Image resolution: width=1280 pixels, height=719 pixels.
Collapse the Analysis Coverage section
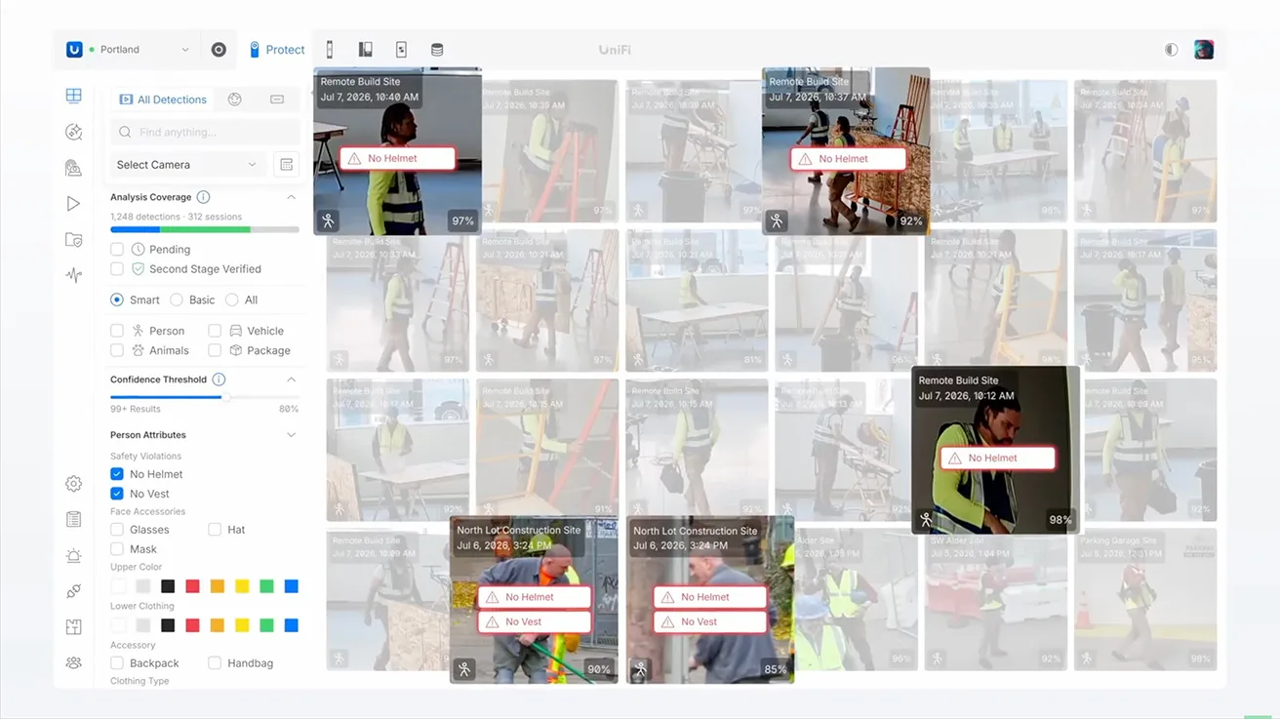point(291,197)
